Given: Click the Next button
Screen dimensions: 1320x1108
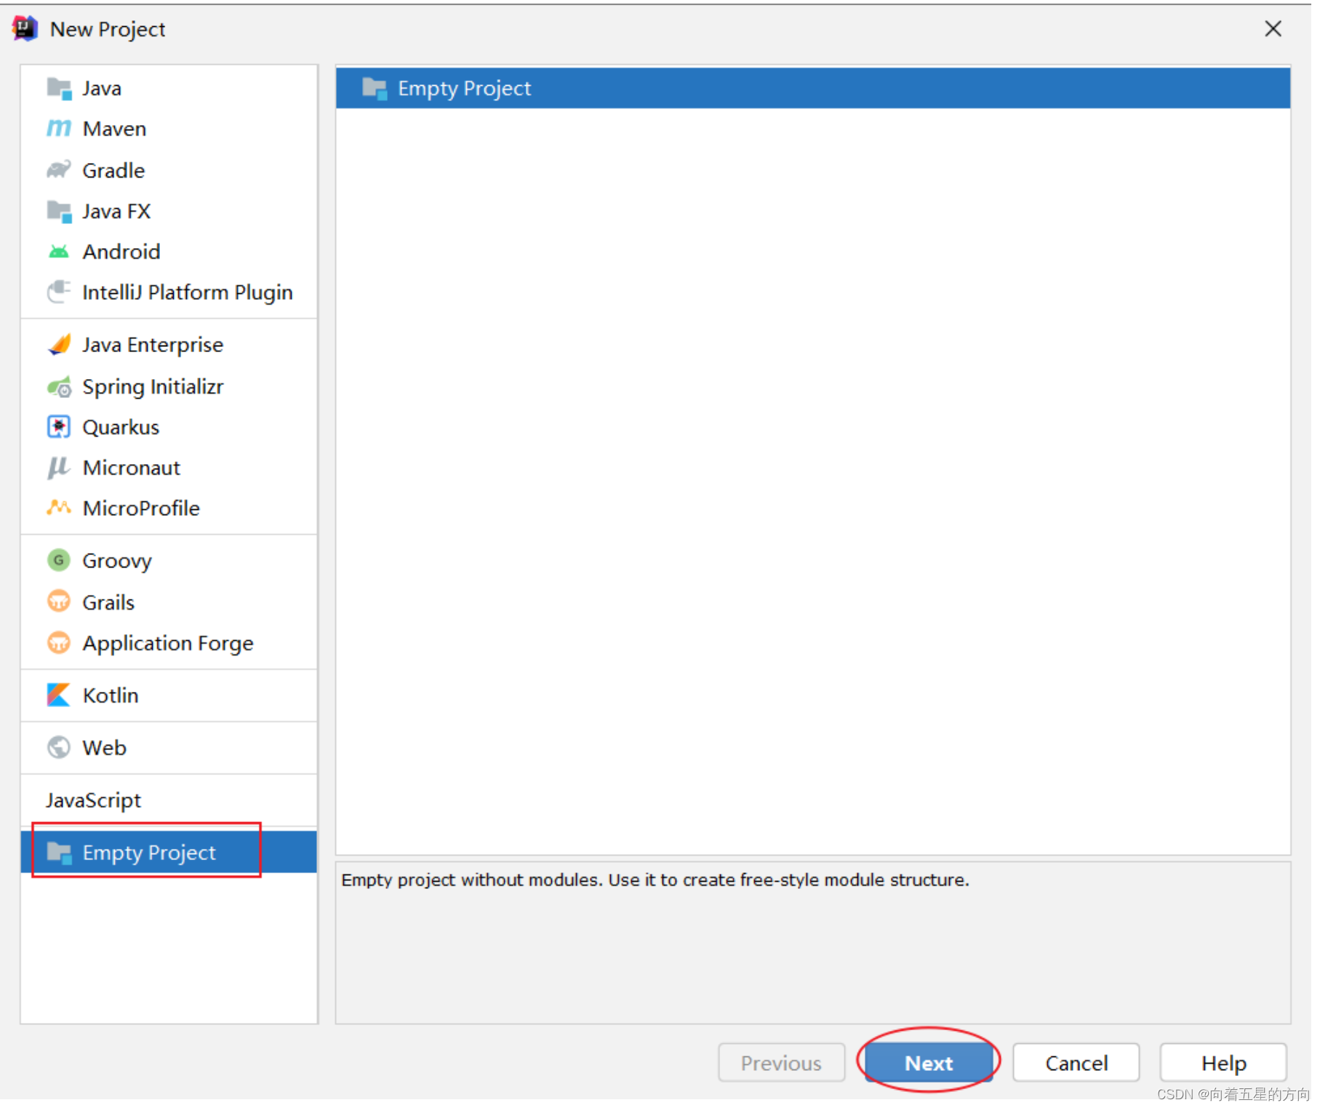Looking at the screenshot, I should coord(929,1063).
